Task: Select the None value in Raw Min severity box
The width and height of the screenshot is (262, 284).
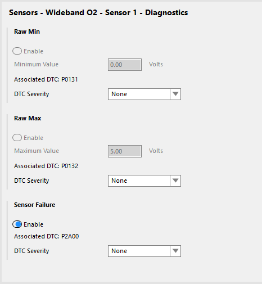Action: coord(139,94)
